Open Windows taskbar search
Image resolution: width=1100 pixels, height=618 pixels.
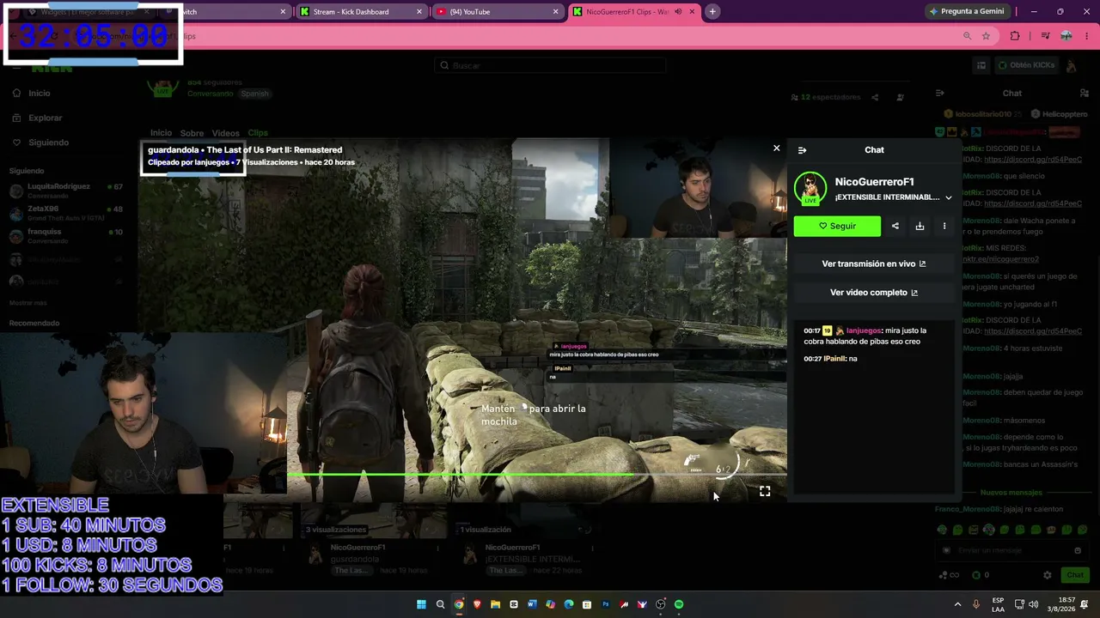click(x=440, y=604)
